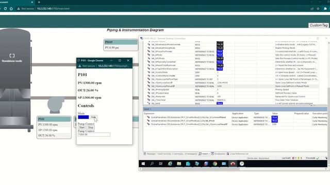The width and height of the screenshot is (330, 185).
Task: Click the Type column header in Watch 1
Action: pyautogui.click(x=256, y=114)
